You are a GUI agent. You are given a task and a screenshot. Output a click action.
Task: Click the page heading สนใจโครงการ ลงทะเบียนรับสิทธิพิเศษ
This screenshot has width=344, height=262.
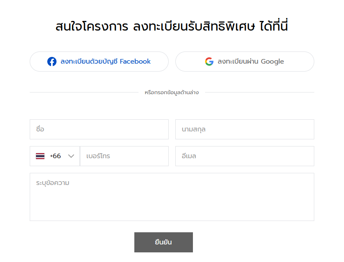pos(155,26)
